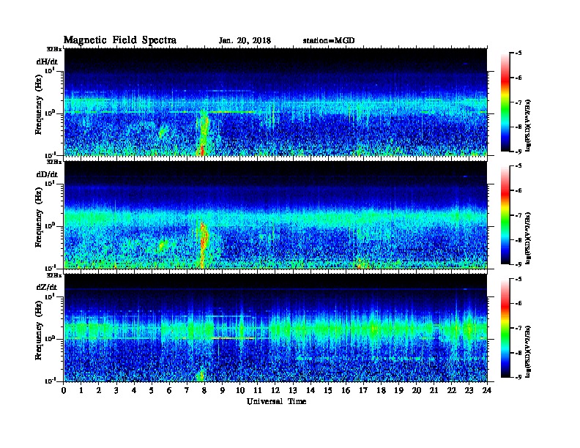
Task: Click hour 18 on the Universal Time axis
Action: [x=382, y=391]
